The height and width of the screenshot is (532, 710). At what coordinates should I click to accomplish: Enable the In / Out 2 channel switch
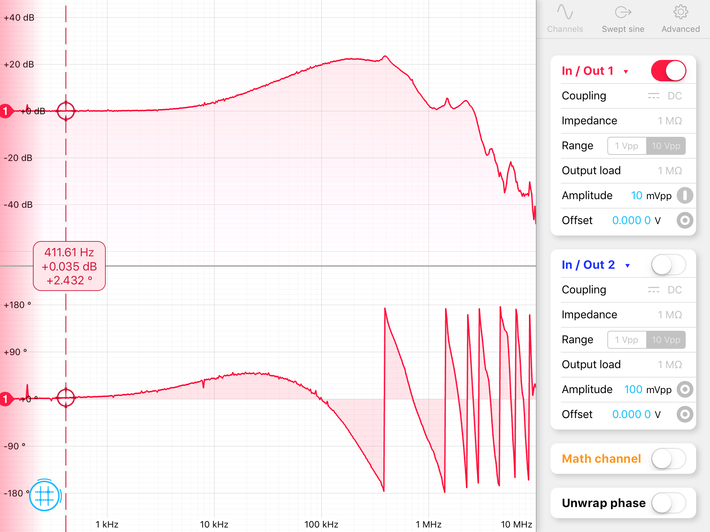coord(668,265)
